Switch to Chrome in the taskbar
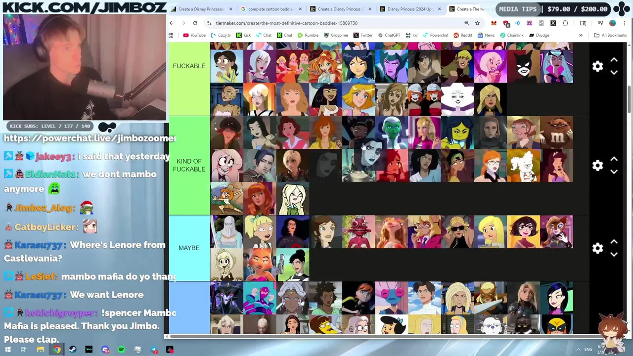633x356 pixels. [x=57, y=350]
